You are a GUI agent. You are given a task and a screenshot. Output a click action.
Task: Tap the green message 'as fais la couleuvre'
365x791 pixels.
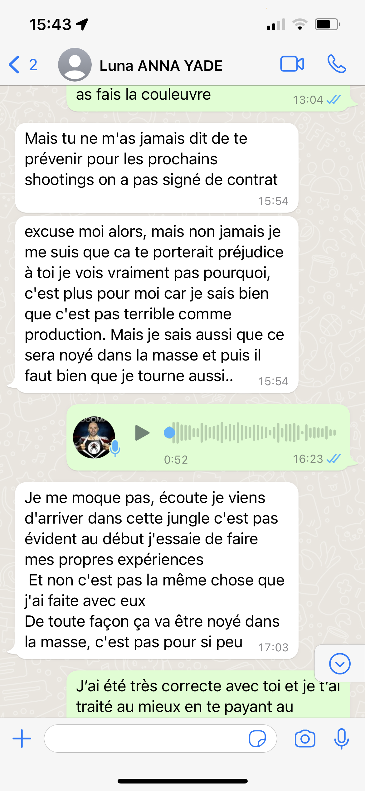click(x=208, y=98)
